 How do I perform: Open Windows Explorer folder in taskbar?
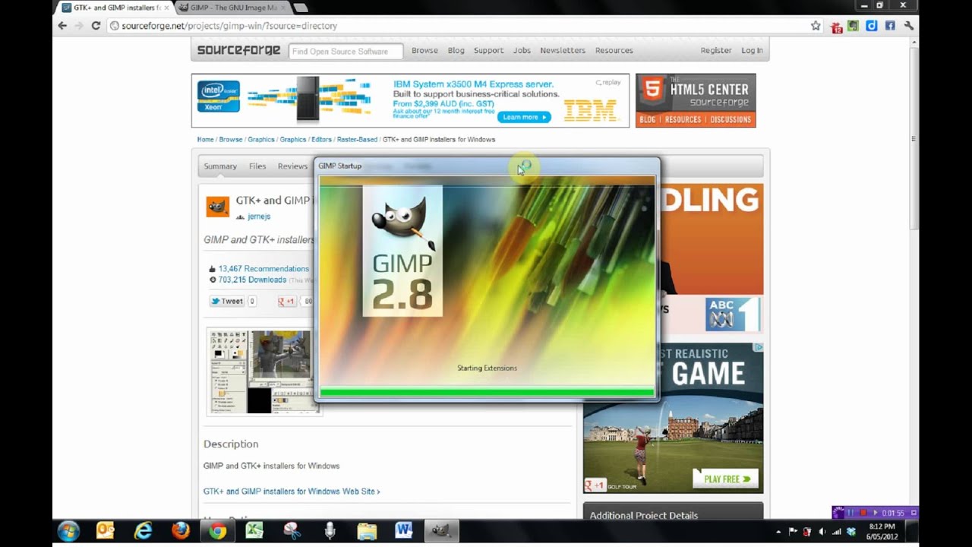click(x=367, y=530)
